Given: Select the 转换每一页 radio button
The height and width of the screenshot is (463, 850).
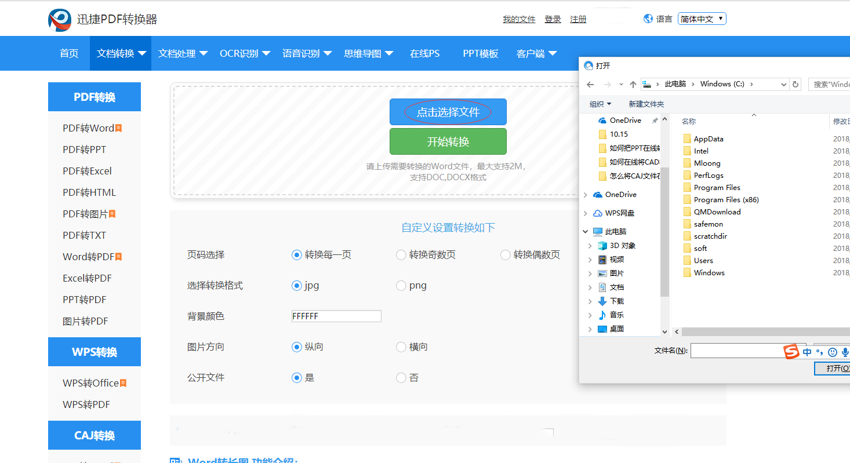Looking at the screenshot, I should [x=297, y=255].
